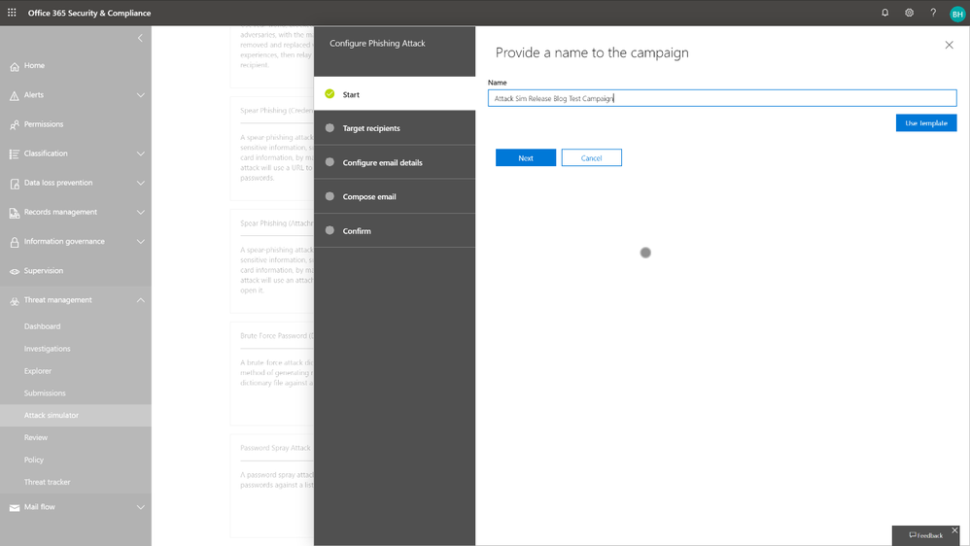
Task: Select the Compose email step circle
Action: tap(329, 196)
